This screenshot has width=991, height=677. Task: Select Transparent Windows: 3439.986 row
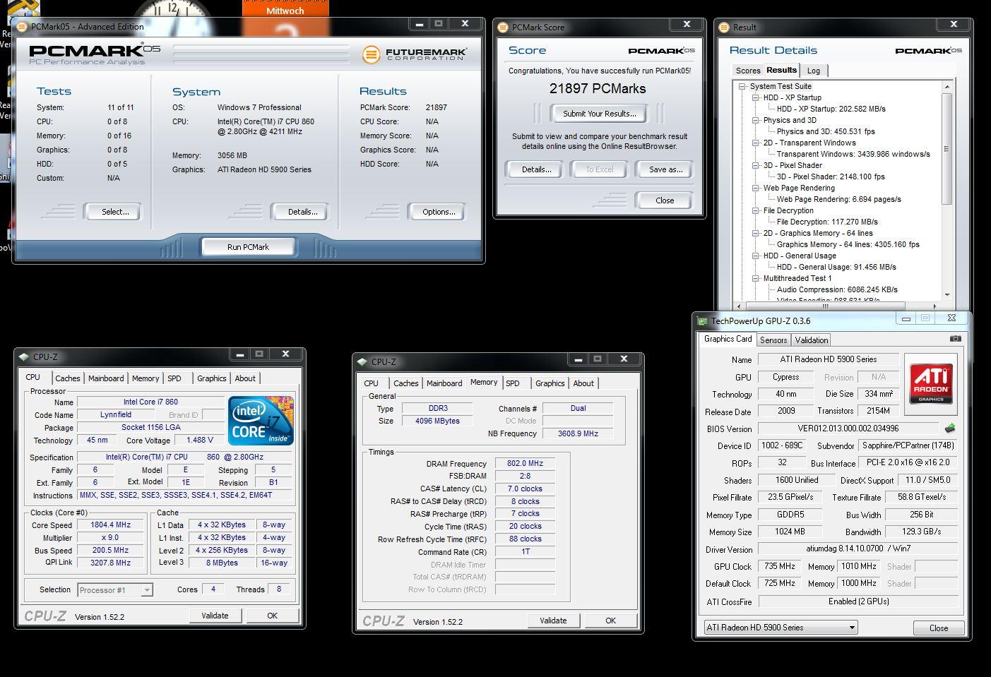click(853, 154)
